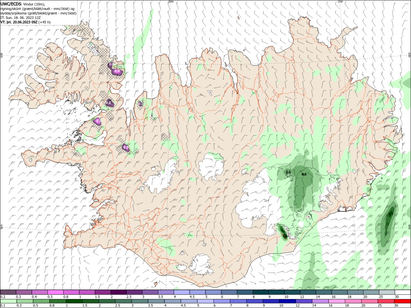Click the 20W longitude label
Screen dimensions: 411x308
171,2
